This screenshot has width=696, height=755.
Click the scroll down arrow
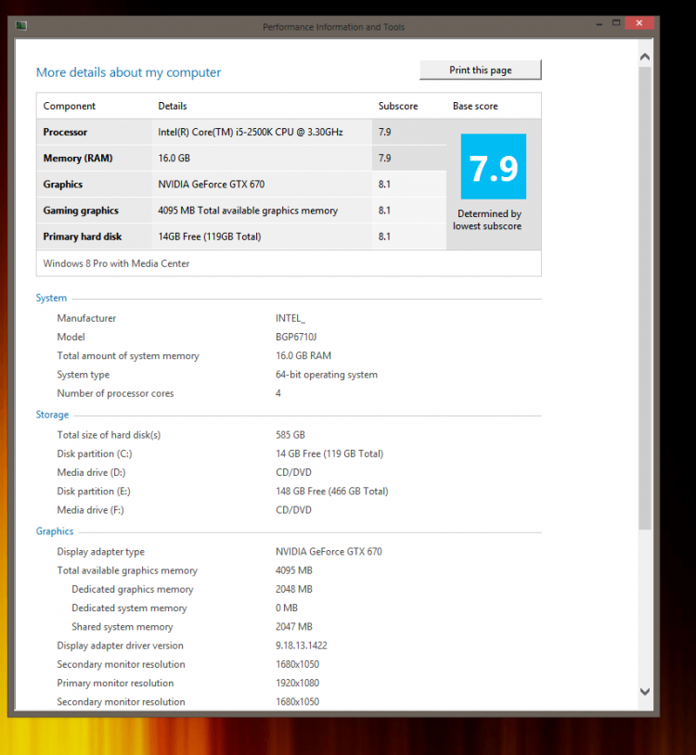pyautogui.click(x=645, y=691)
